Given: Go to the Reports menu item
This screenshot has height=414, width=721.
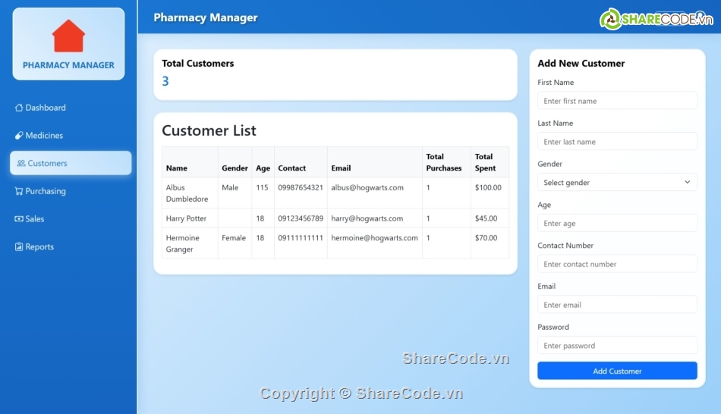Looking at the screenshot, I should (39, 247).
